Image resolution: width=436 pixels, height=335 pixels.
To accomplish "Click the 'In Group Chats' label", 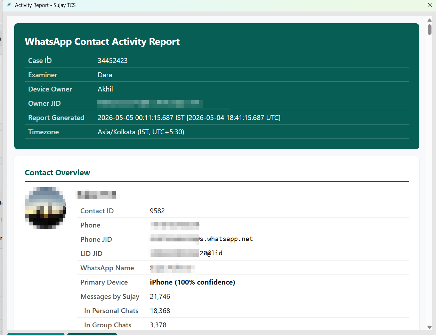I will (x=108, y=325).
